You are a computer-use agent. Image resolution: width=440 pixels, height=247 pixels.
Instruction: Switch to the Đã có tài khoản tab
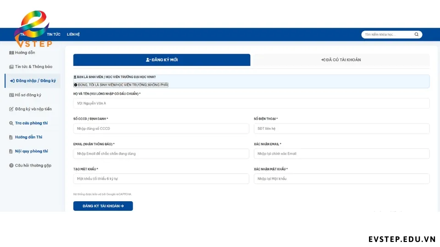coord(341,60)
